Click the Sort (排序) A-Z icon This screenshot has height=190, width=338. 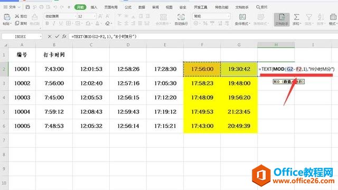point(321,17)
